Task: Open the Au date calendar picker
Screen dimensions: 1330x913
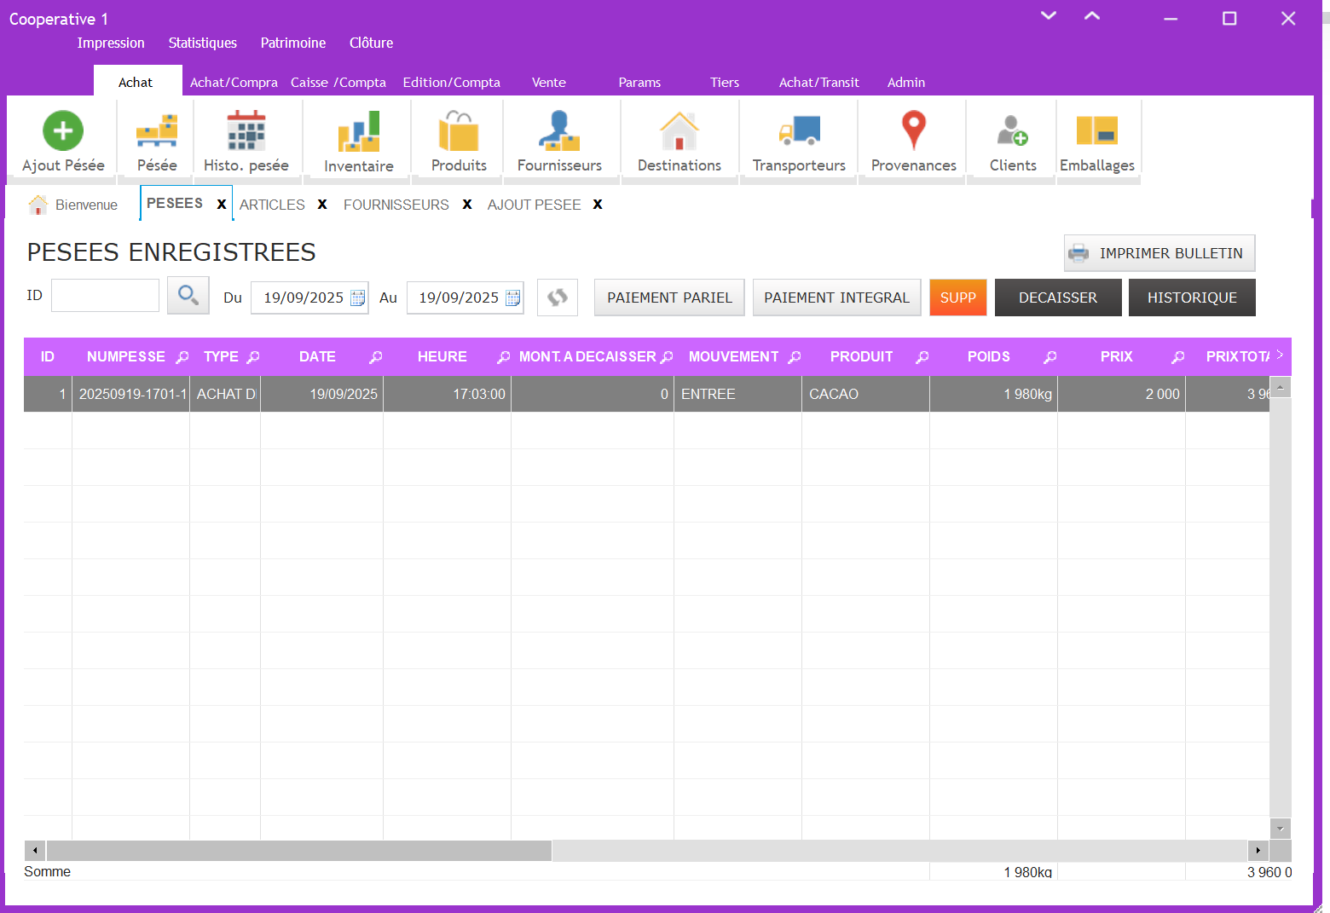Action: 513,298
